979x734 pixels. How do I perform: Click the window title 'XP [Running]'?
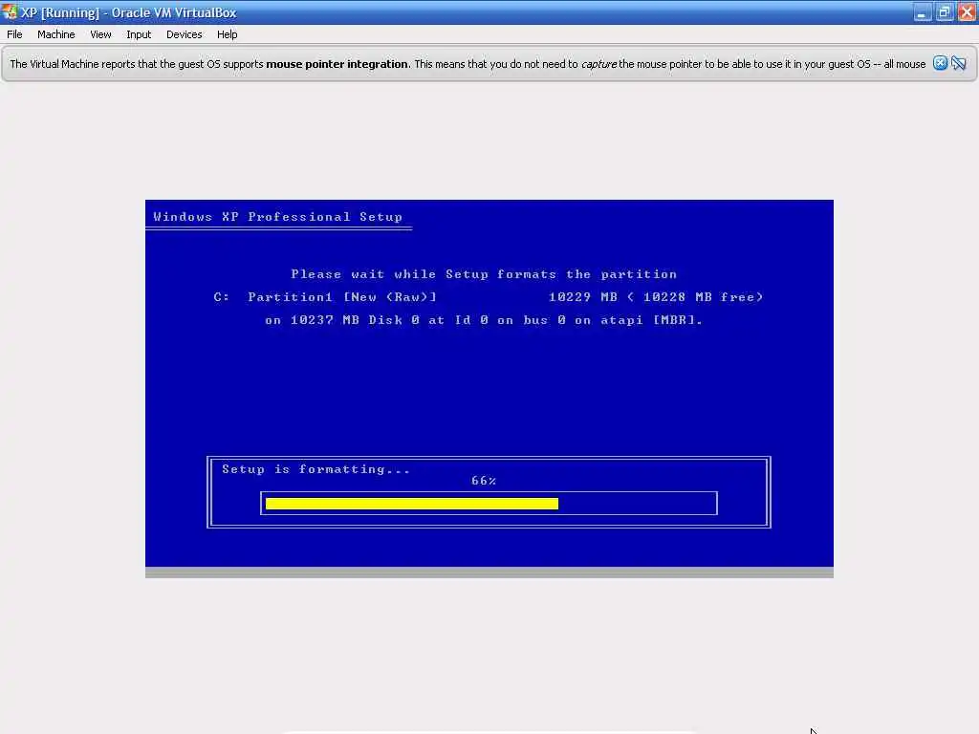tap(129, 12)
